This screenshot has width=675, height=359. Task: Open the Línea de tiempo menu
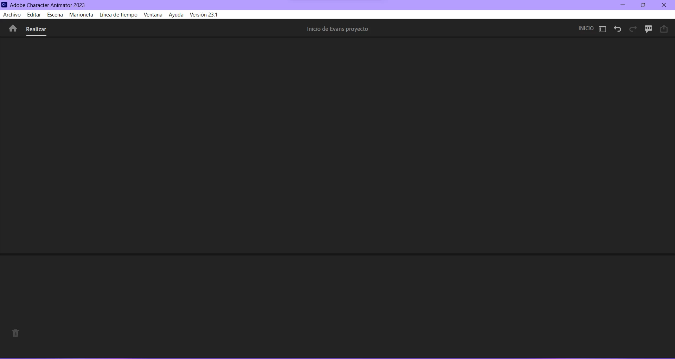point(118,15)
